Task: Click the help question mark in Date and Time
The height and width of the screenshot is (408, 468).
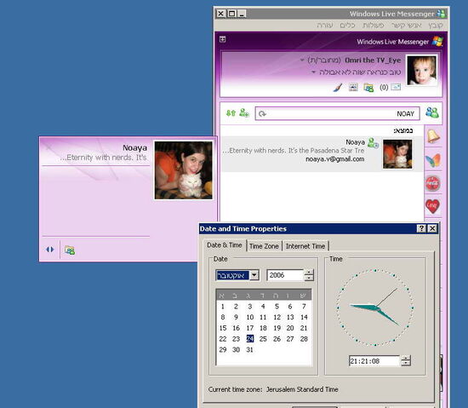Action: (x=421, y=228)
